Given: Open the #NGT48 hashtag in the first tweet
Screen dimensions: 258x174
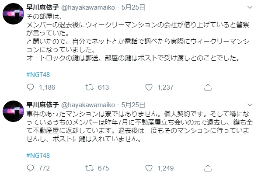Looking at the screenshot, I should tap(38, 75).
